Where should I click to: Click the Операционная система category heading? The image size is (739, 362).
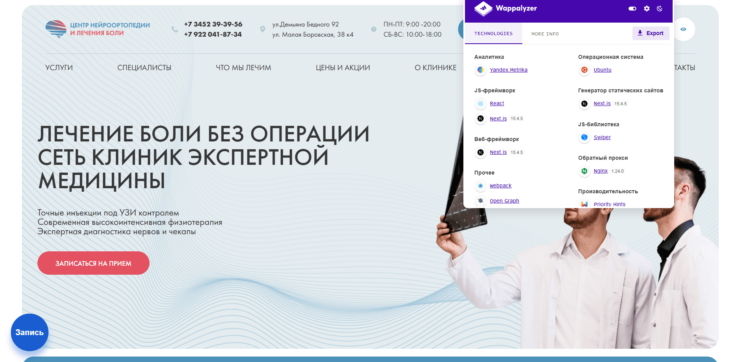611,57
